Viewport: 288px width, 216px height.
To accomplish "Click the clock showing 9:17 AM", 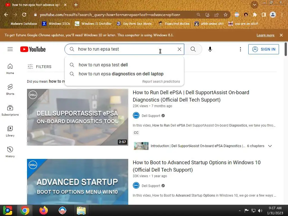I will click(x=275, y=210).
